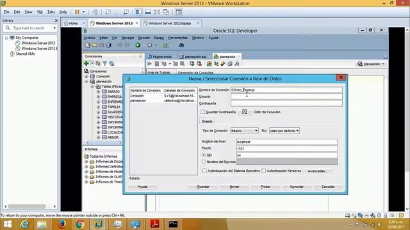Viewport: 410px width, 230px height.
Task: Click green Back navigation arrow icon
Action: pyautogui.click(x=138, y=45)
